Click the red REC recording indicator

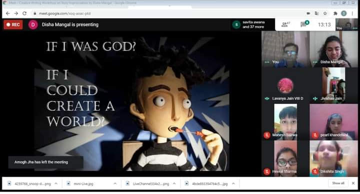pos(13,24)
